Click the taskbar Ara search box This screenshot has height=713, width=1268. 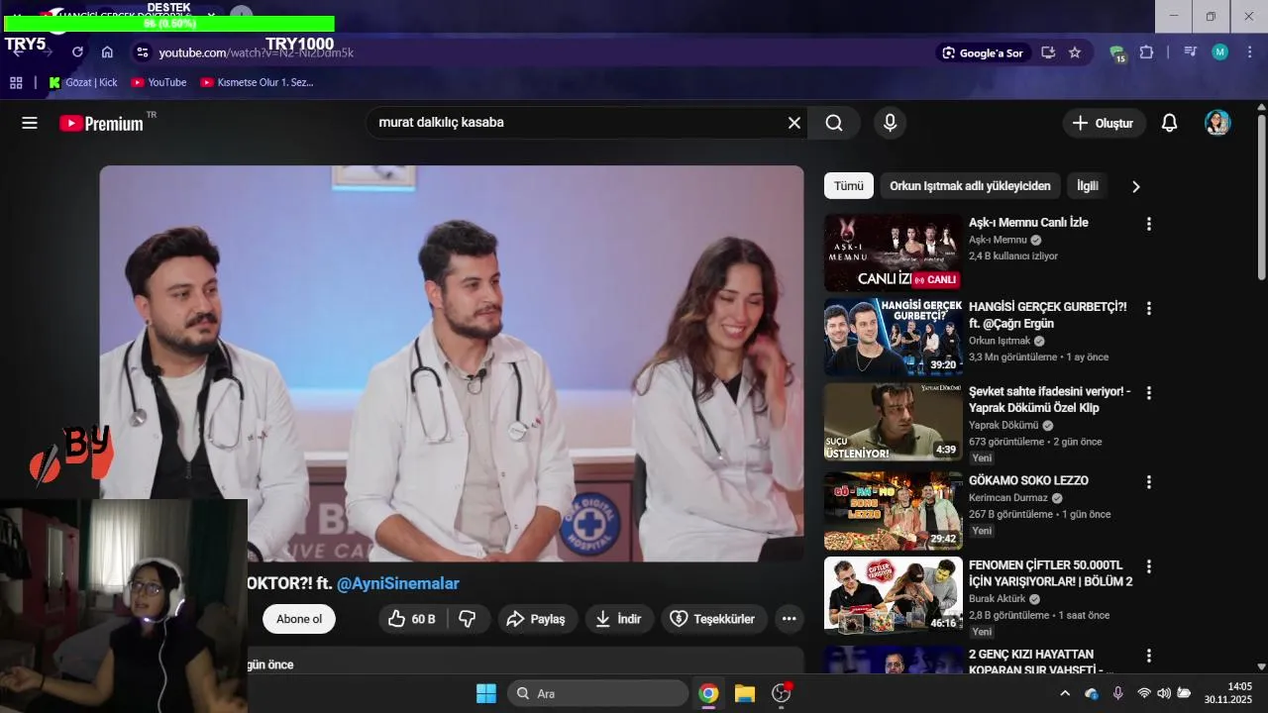tap(598, 693)
